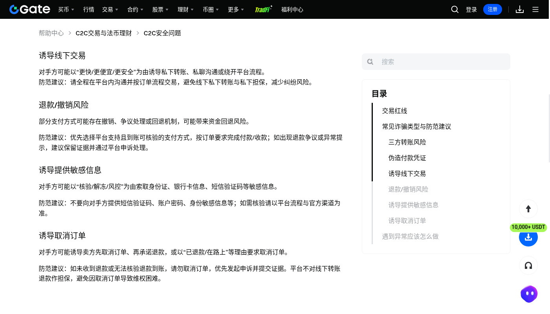This screenshot has height=314, width=550.
Task: Open the 福利中心 menu item
Action: (x=292, y=9)
